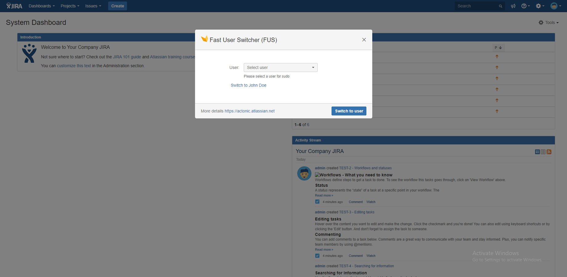The image size is (567, 277).
Task: Open the Select user dropdown
Action: 280,67
